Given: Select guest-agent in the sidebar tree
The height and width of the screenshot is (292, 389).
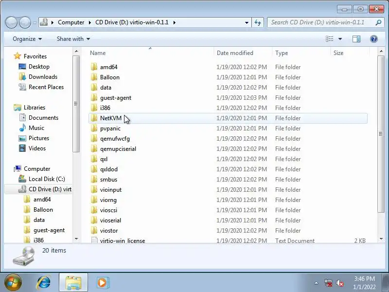Looking at the screenshot, I should click(x=49, y=230).
